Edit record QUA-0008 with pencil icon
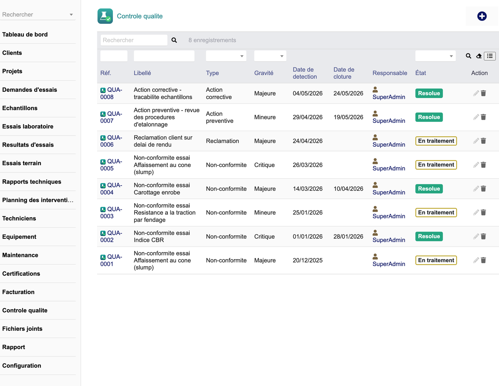499x386 pixels. pyautogui.click(x=476, y=93)
